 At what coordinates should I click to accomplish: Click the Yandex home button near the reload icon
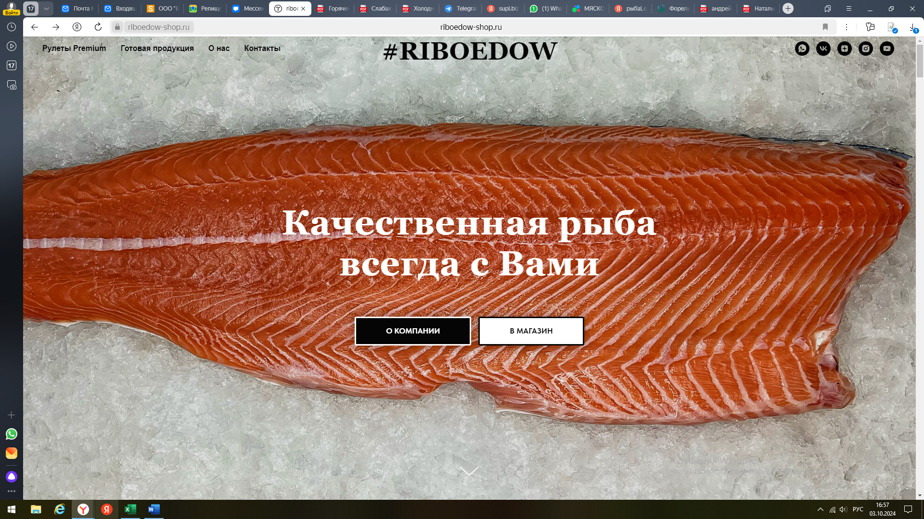tap(77, 27)
